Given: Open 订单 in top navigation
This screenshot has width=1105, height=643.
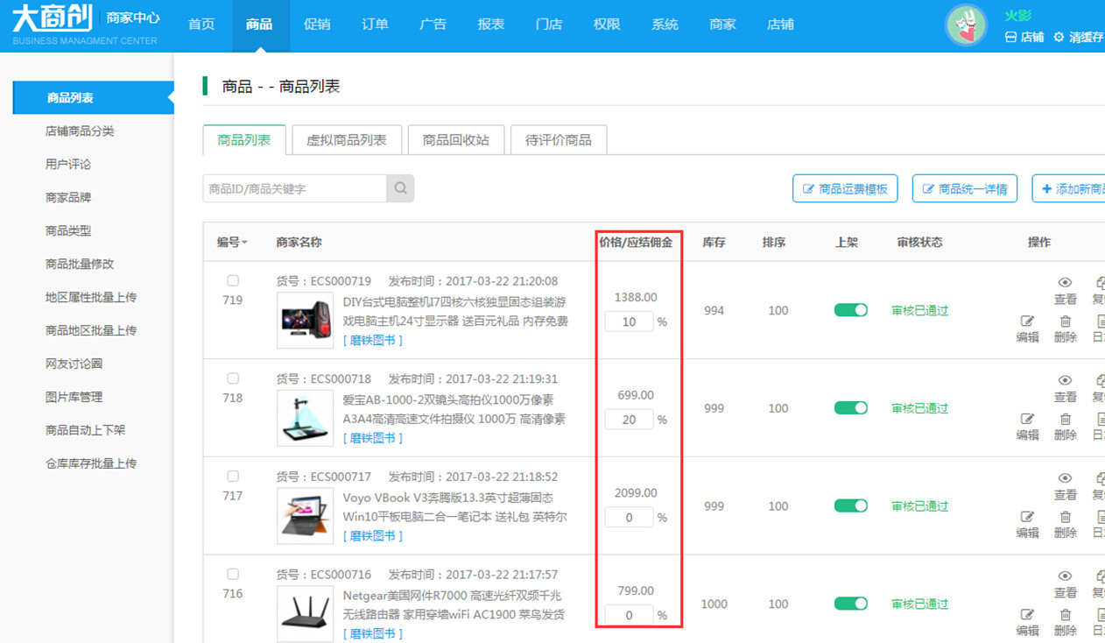Looking at the screenshot, I should pyautogui.click(x=375, y=25).
